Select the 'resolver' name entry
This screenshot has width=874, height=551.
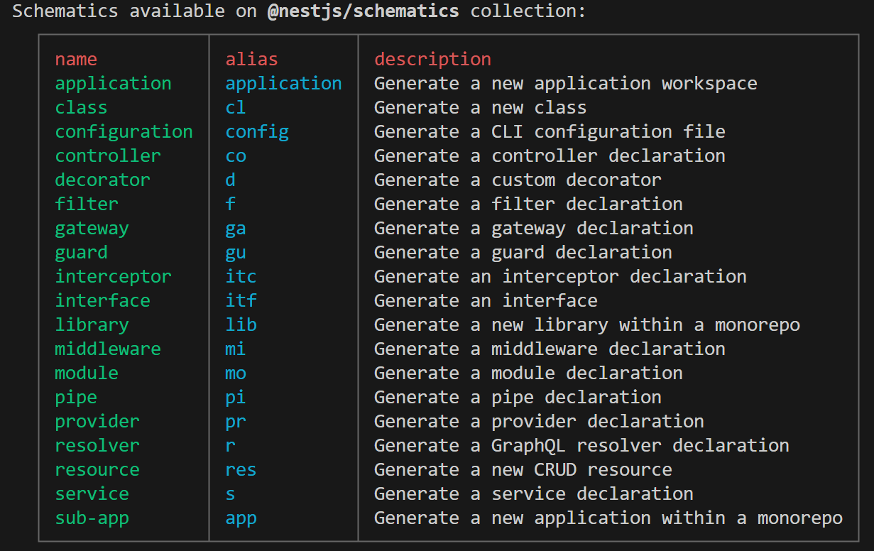[x=97, y=446]
